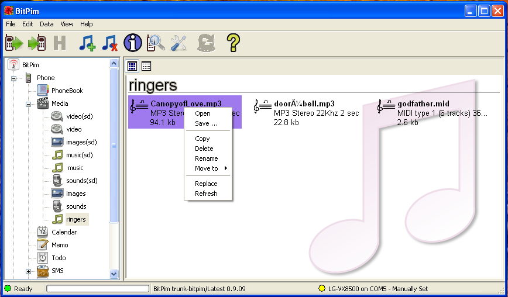This screenshot has height=297, width=508.
Task: Choose Replace from the context menu
Action: coord(208,184)
